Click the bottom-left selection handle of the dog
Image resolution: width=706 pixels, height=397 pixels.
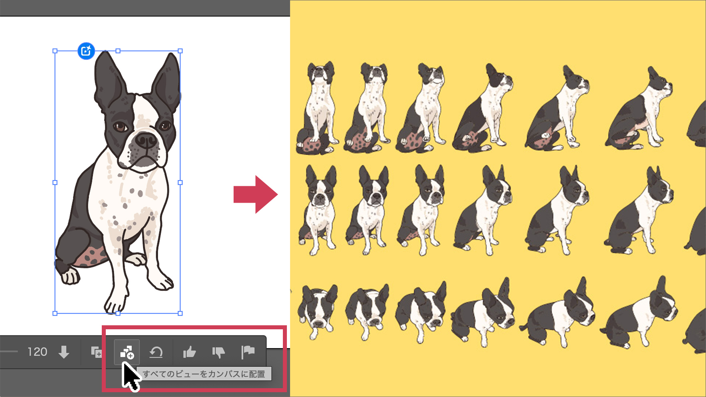[55, 313]
